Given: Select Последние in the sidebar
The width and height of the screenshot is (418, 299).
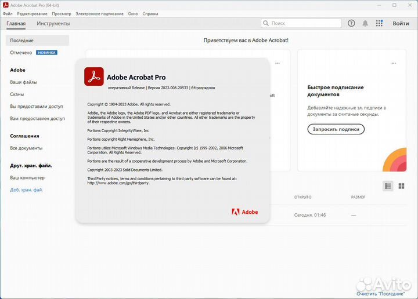Looking at the screenshot, I should tap(37, 41).
